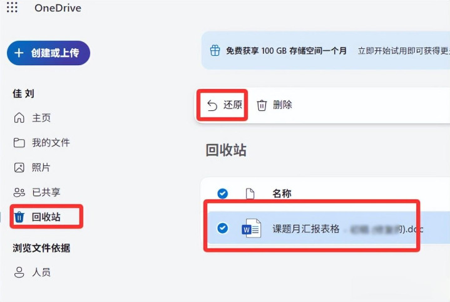Click the picture icon beside 照片
This screenshot has width=450, height=302.
(19, 167)
